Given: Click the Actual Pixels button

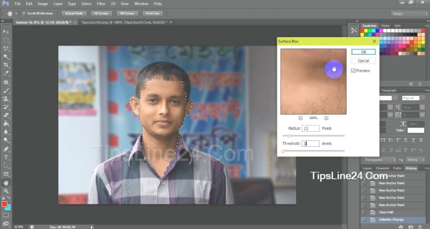Looking at the screenshot, I should click(x=74, y=13).
